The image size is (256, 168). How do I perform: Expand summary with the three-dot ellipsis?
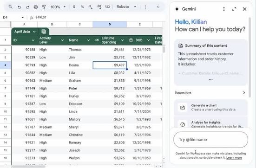pyautogui.click(x=211, y=80)
